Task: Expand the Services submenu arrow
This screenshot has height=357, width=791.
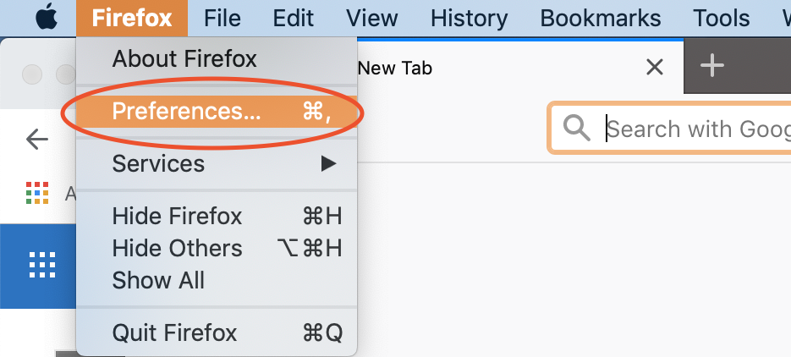Action: tap(328, 163)
